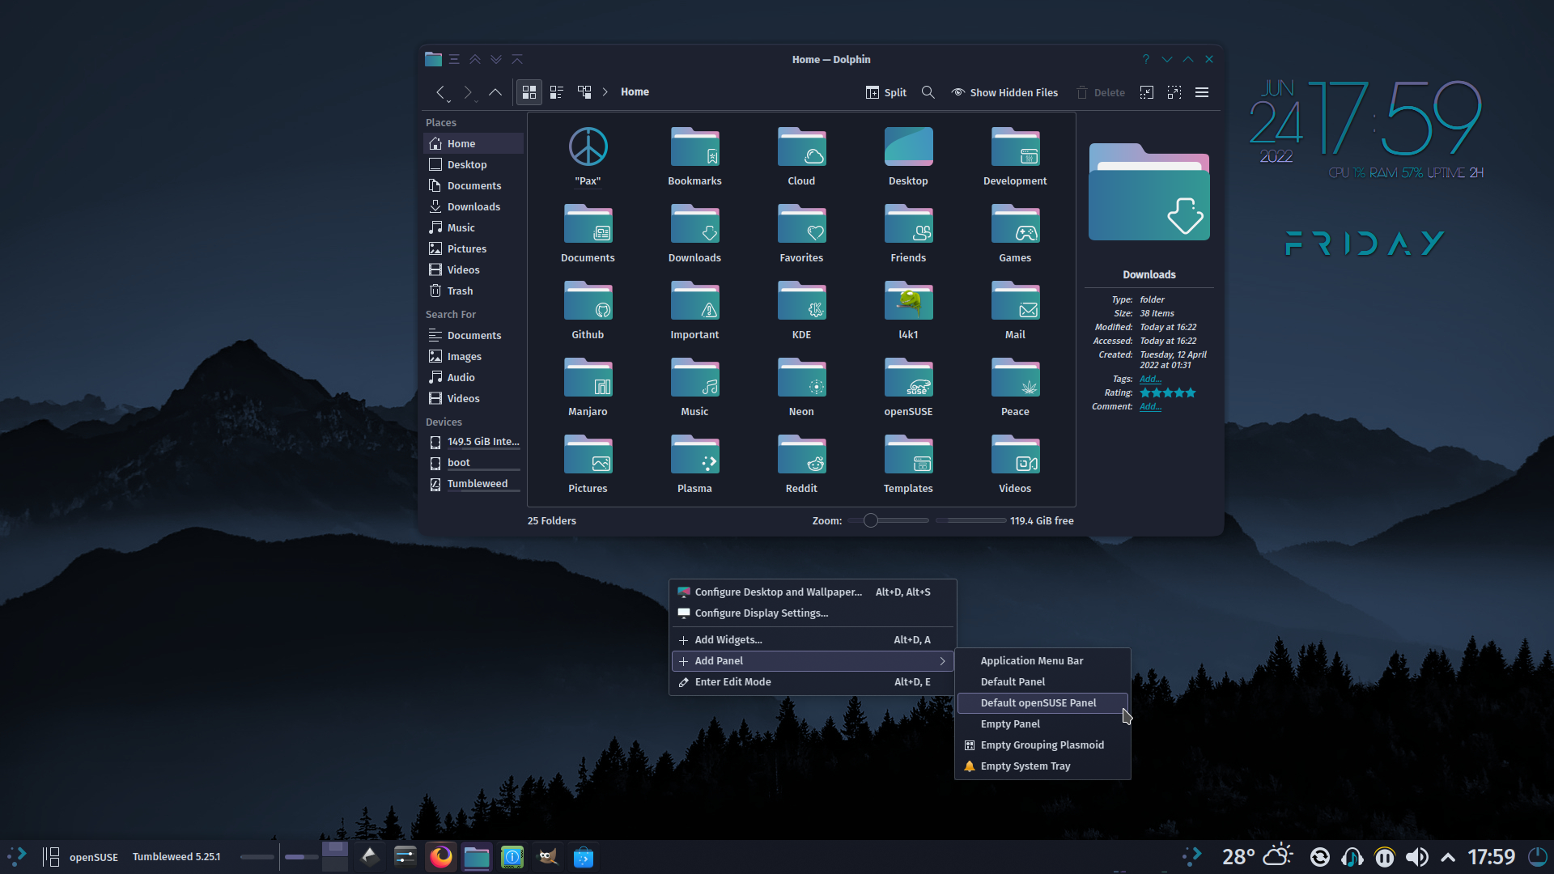This screenshot has height=874, width=1554.
Task: Open the updates refresh tray icon
Action: coord(1320,857)
